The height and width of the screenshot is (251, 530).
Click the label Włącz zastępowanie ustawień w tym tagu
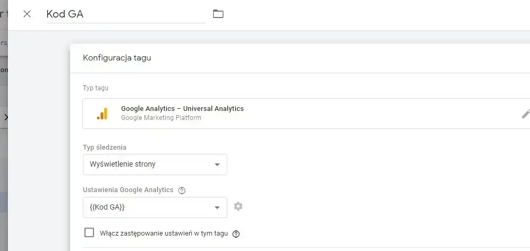pos(164,233)
